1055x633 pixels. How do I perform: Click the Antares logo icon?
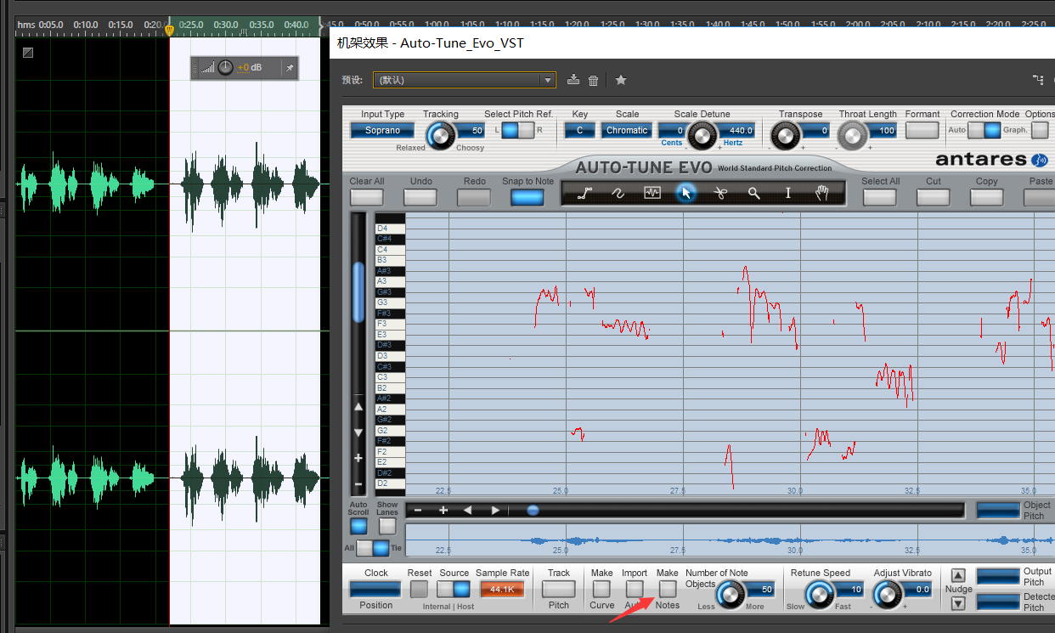[1039, 160]
